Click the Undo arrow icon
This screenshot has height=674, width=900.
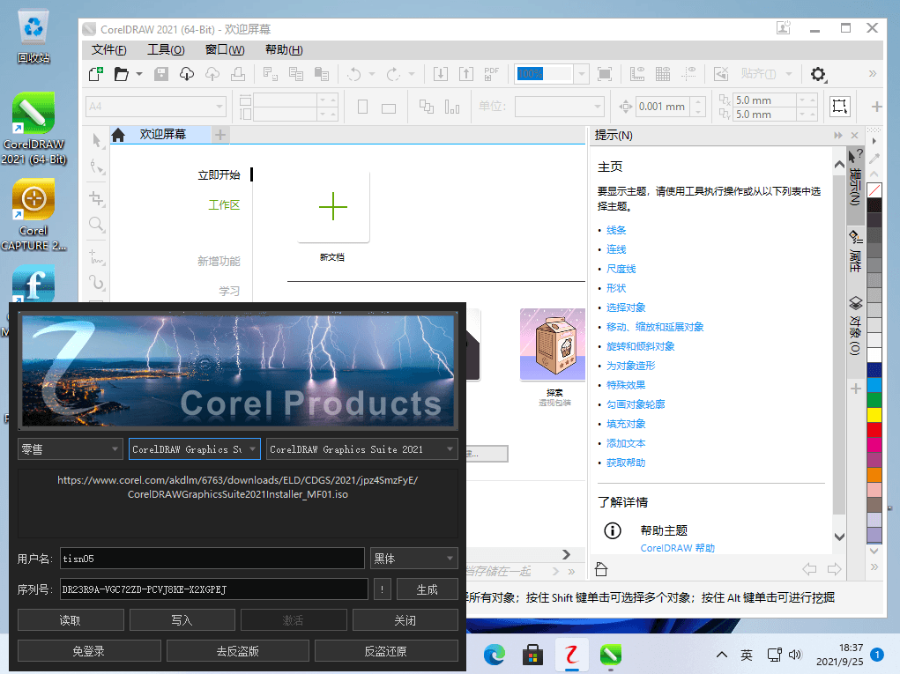(x=354, y=74)
